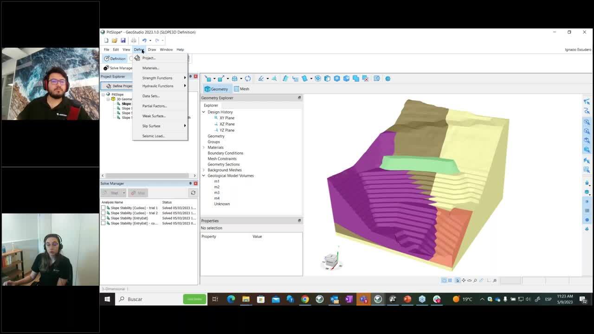Check Slope Stability (Cuckoo) - trial 1 box
The height and width of the screenshot is (334, 594).
coord(103,208)
